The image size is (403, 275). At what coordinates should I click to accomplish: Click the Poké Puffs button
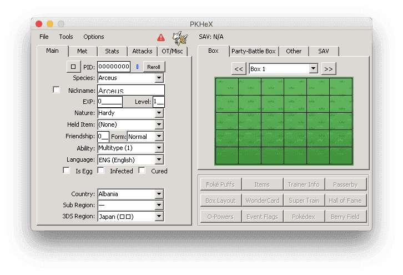point(220,184)
